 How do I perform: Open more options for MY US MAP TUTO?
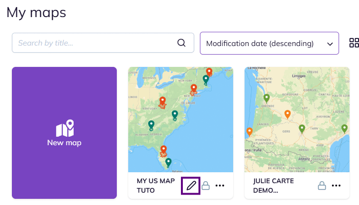(x=220, y=186)
